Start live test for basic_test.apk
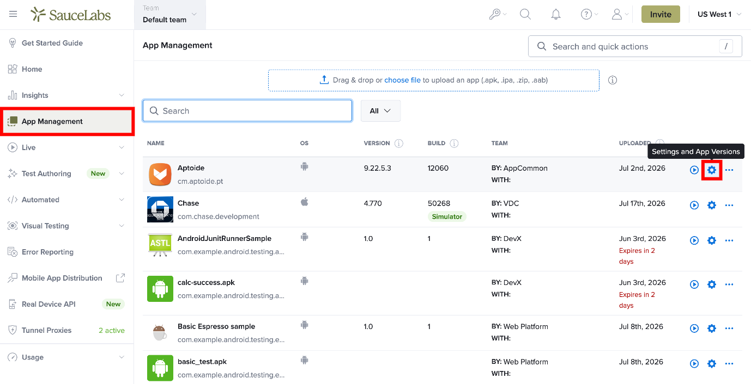Image resolution: width=751 pixels, height=384 pixels. click(x=694, y=363)
